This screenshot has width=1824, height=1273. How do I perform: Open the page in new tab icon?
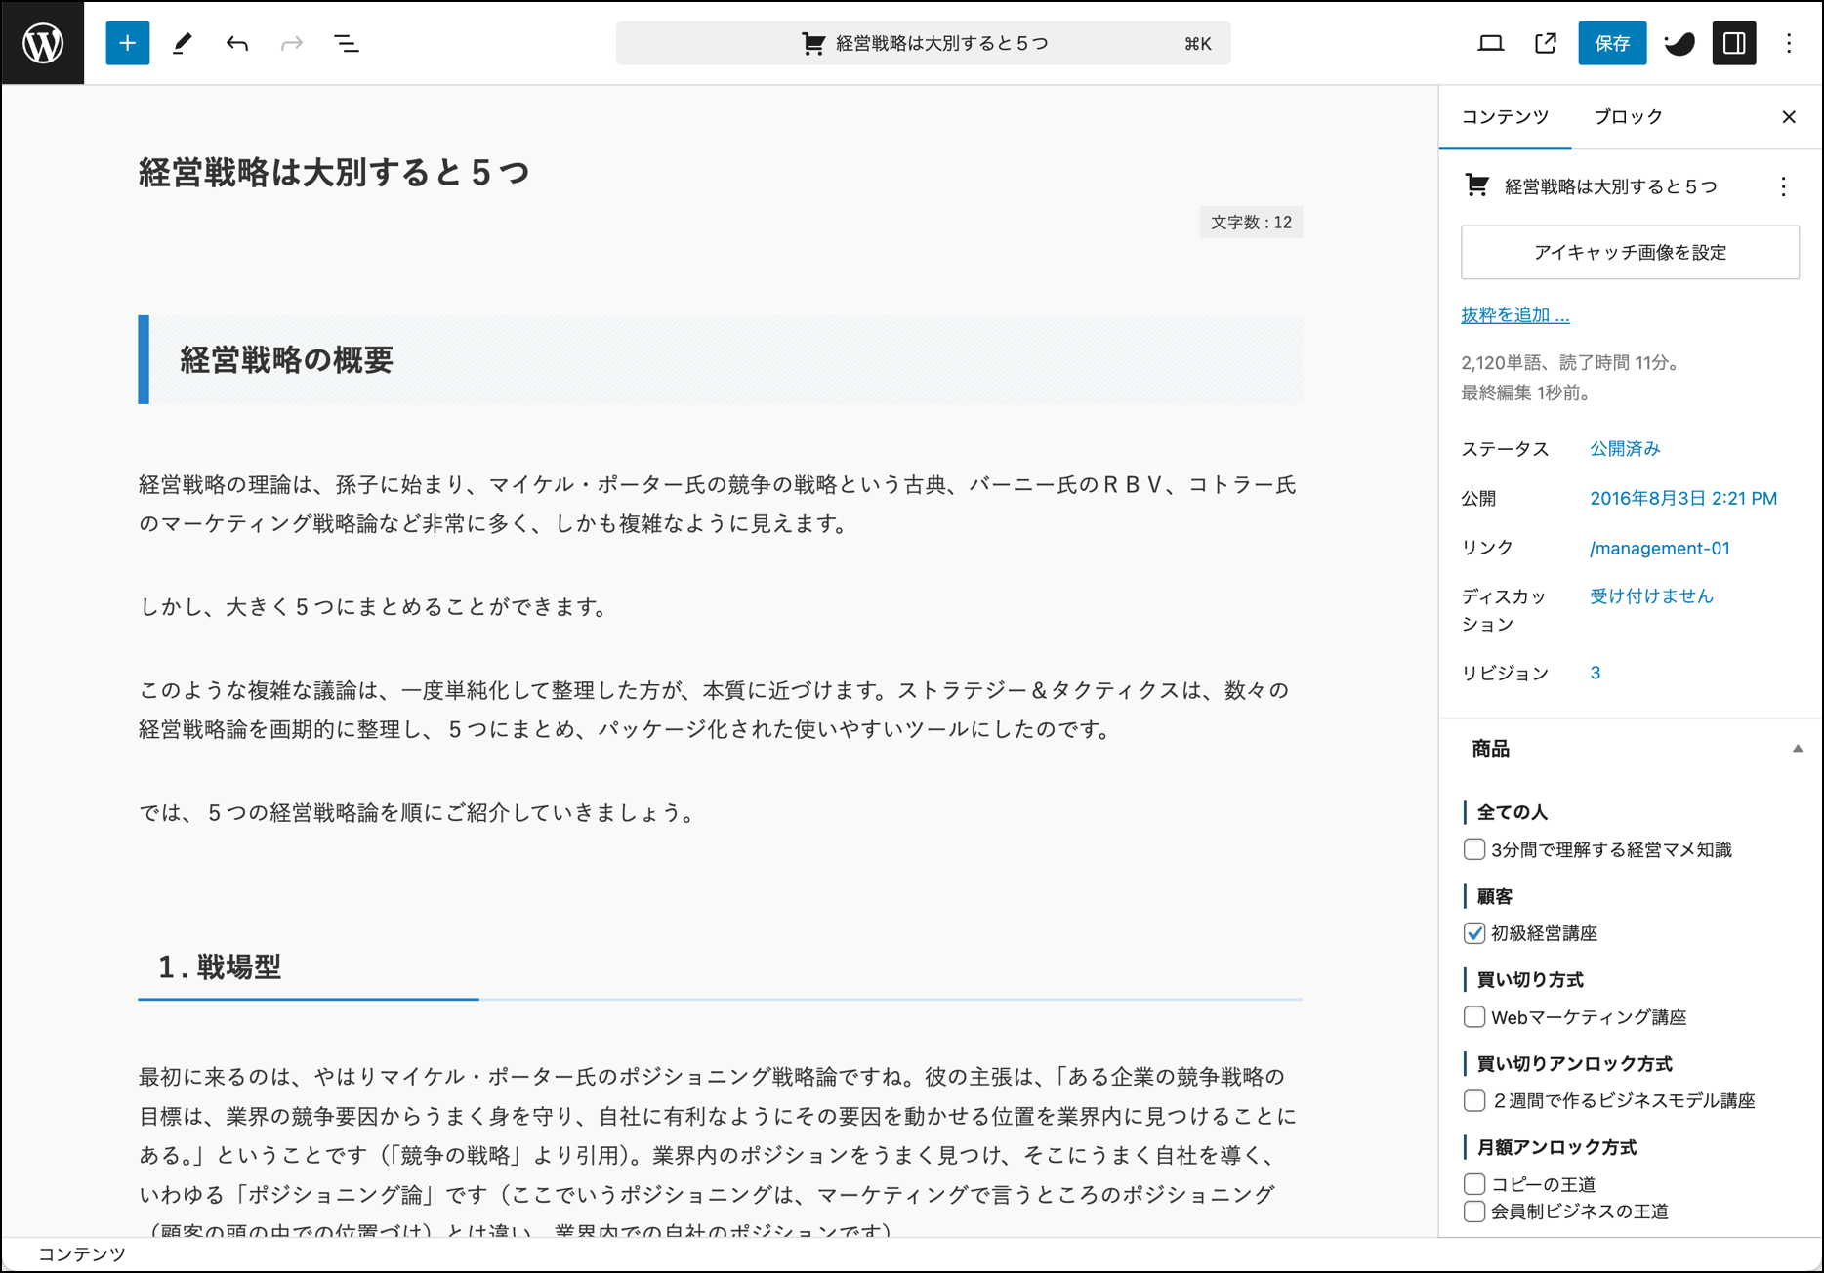coord(1545,43)
